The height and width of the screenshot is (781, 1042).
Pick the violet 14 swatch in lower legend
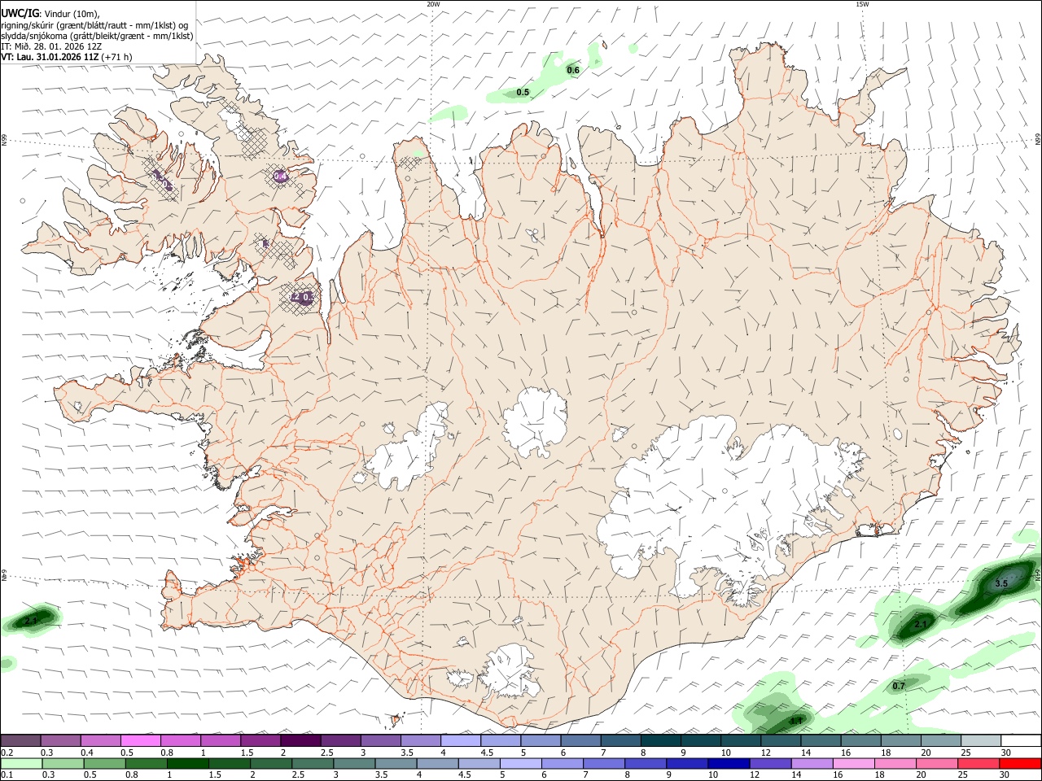[x=812, y=763]
